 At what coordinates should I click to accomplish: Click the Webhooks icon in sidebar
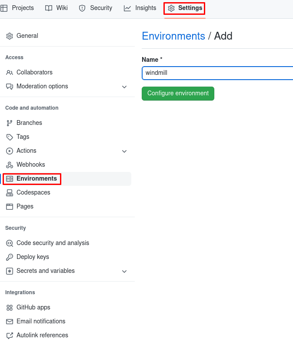pyautogui.click(x=10, y=165)
